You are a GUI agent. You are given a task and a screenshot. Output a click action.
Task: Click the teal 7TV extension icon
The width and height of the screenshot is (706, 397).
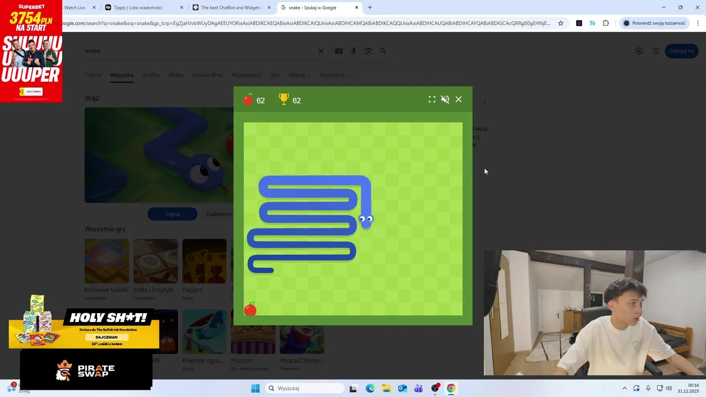592,23
